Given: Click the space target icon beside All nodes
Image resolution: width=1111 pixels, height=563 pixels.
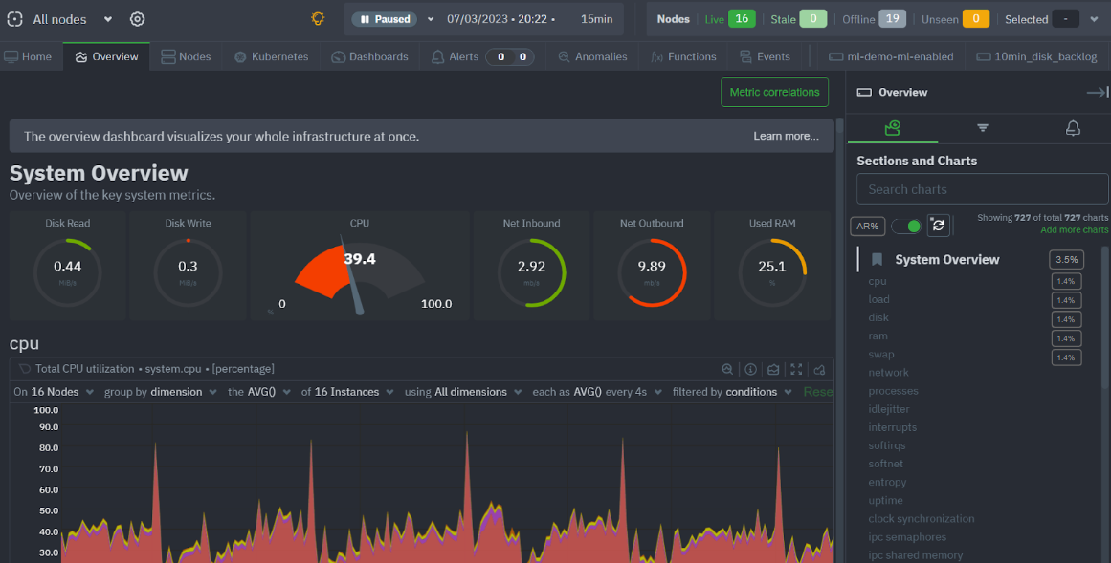Looking at the screenshot, I should 15,19.
